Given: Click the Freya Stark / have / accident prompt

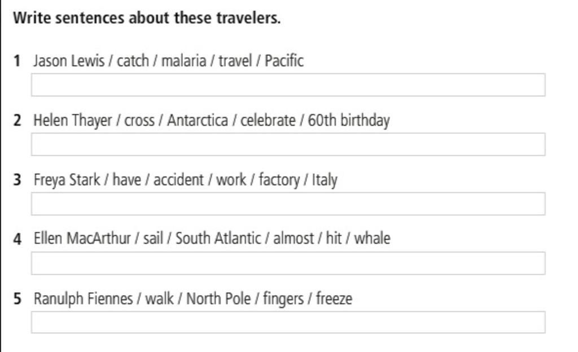Looking at the screenshot, I should point(185,180).
